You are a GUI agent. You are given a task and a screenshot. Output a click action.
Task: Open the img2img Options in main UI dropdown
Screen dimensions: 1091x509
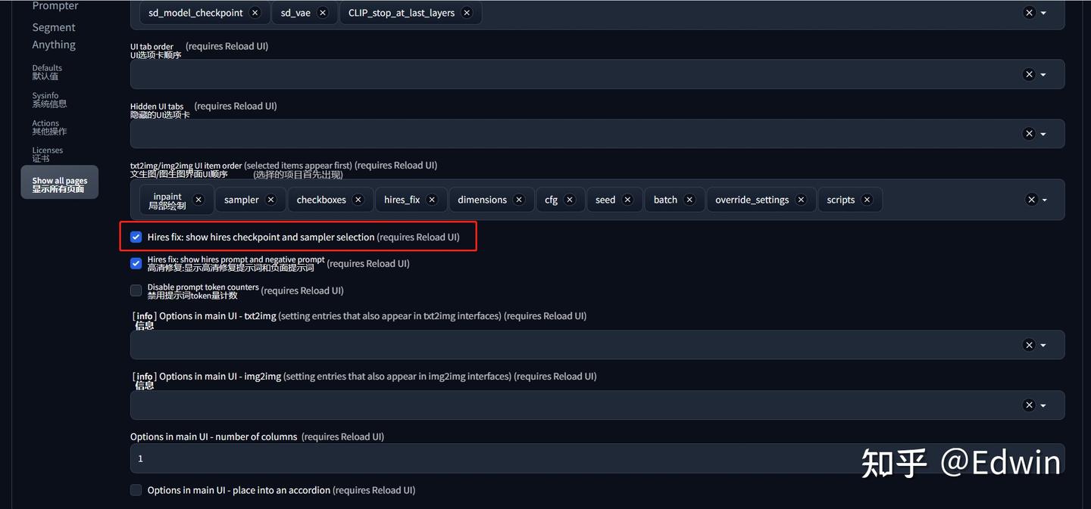coord(1043,405)
